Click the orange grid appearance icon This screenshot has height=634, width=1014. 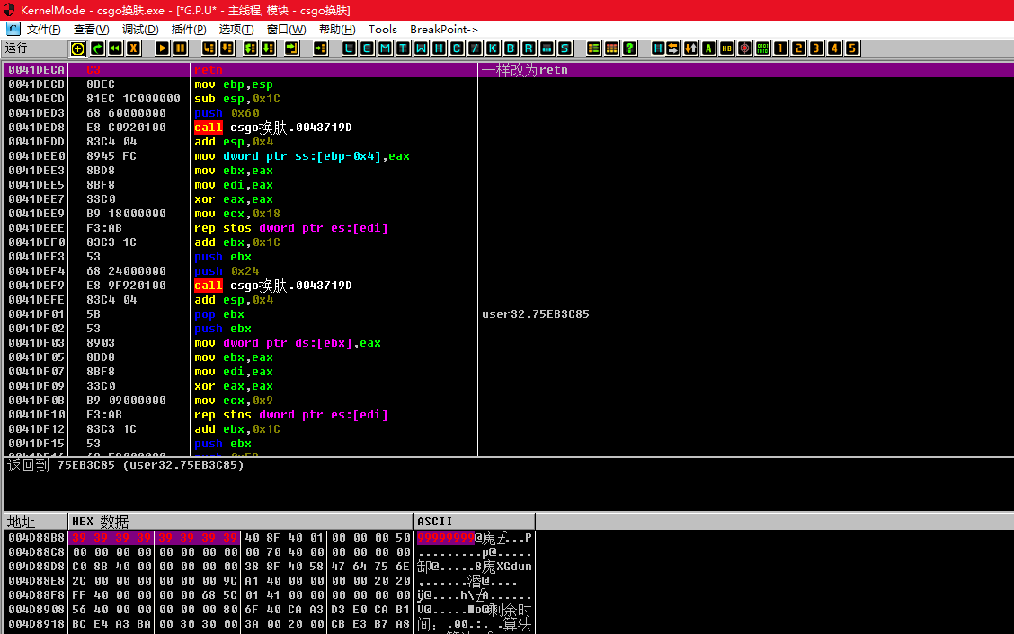tap(612, 48)
